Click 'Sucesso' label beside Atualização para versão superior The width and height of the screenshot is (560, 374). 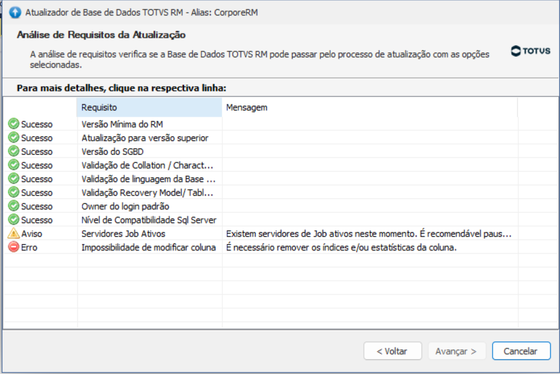[x=37, y=138]
